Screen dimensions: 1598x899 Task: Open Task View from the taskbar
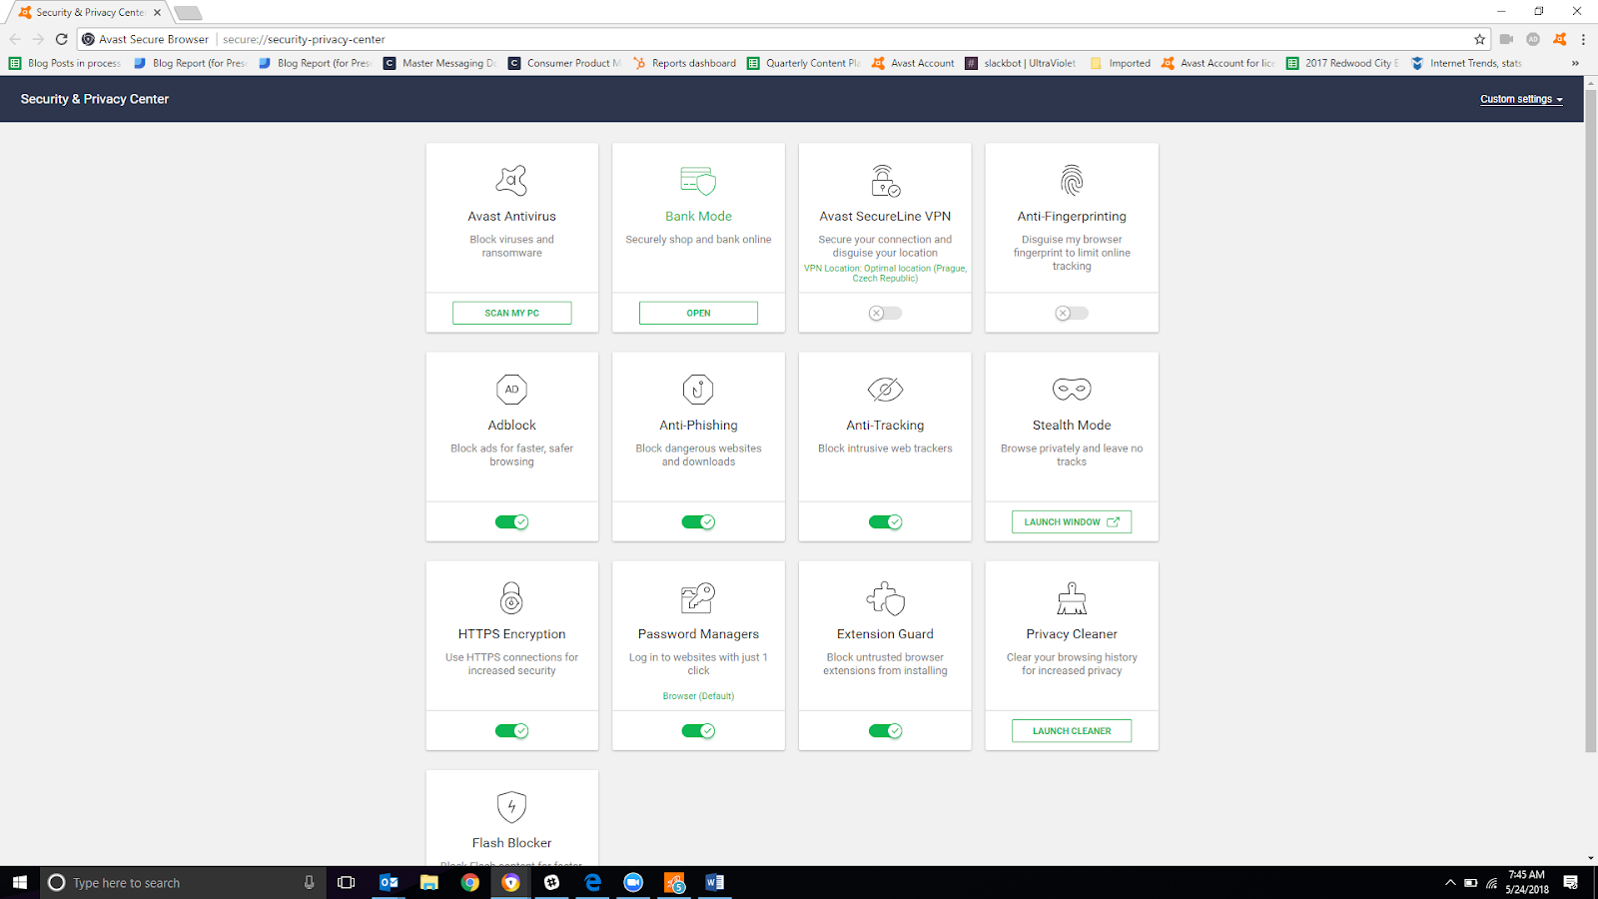tap(346, 882)
